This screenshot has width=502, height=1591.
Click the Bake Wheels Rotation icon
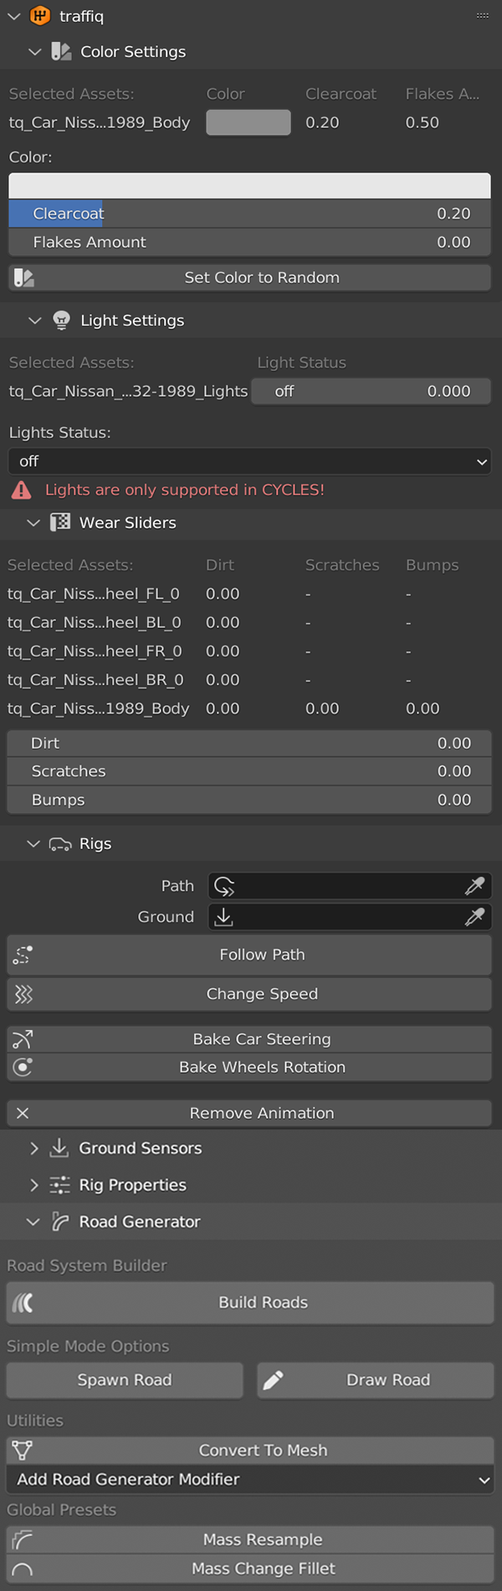[x=23, y=1067]
